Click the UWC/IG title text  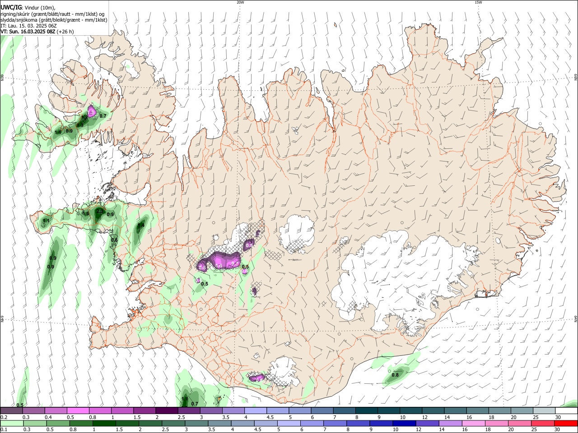(x=11, y=7)
